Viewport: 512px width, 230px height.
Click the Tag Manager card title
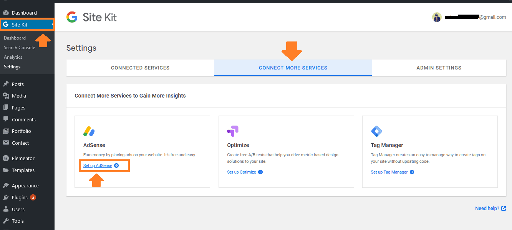coord(387,145)
